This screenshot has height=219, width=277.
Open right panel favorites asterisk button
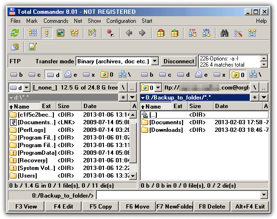[x=255, y=98]
